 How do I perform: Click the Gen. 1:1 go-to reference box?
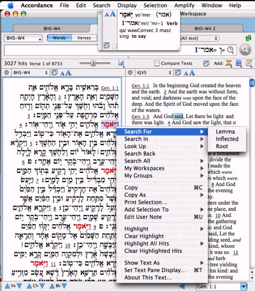pos(218,287)
